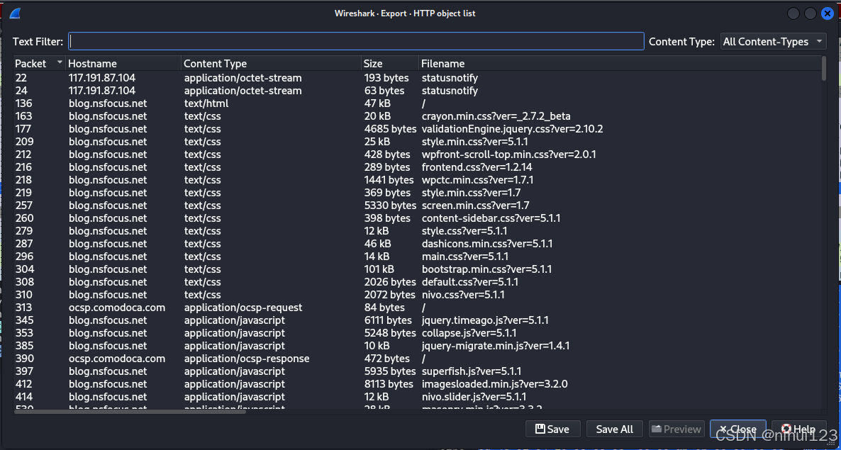Close the dialog with the blue X
Viewport: 841px width, 450px height.
pyautogui.click(x=827, y=13)
